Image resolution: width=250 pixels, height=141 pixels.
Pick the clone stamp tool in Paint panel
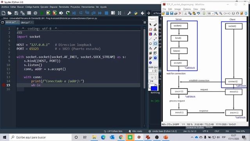coord(155,29)
